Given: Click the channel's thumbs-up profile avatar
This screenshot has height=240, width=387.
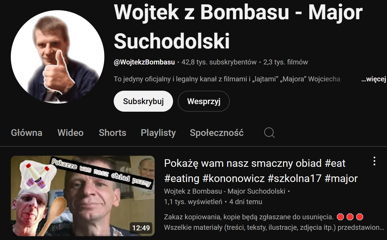Looking at the screenshot, I should pyautogui.click(x=58, y=57).
